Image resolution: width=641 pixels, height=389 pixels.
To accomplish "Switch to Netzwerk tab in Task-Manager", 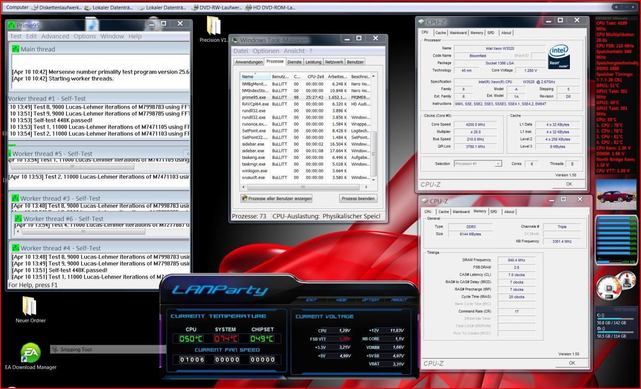I will coord(334,62).
